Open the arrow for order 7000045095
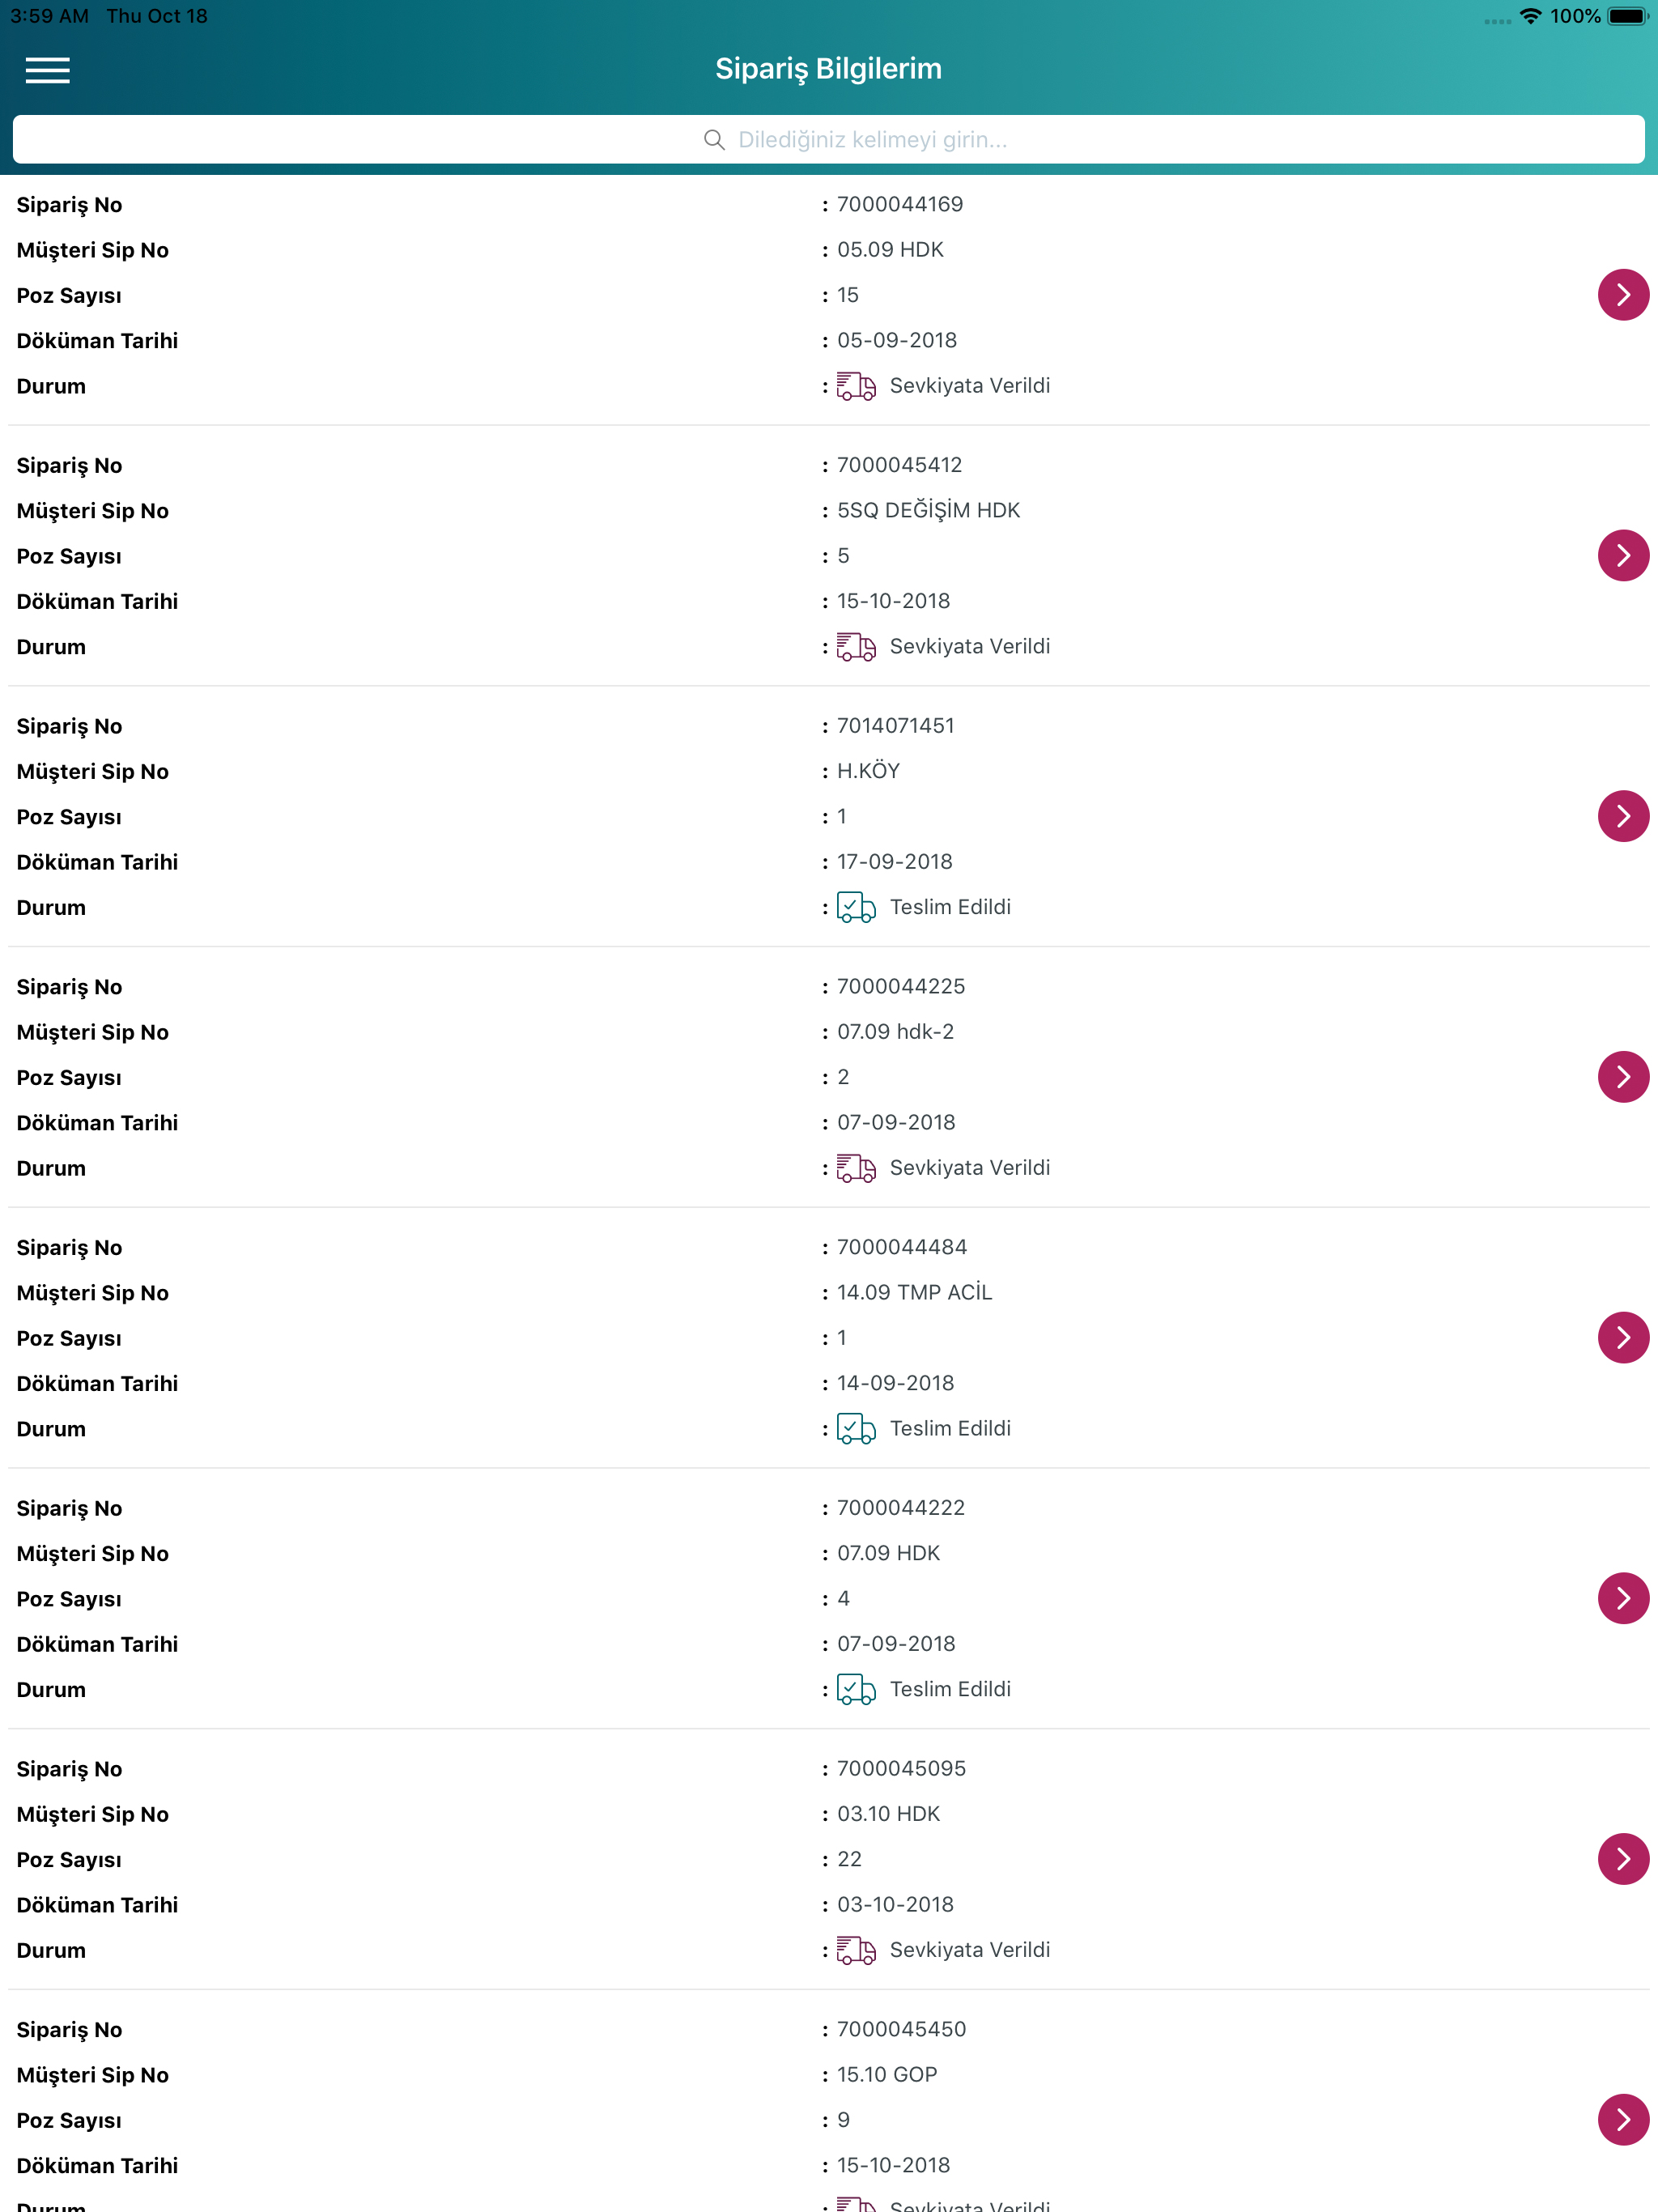The width and height of the screenshot is (1658, 2212). coord(1623,1859)
